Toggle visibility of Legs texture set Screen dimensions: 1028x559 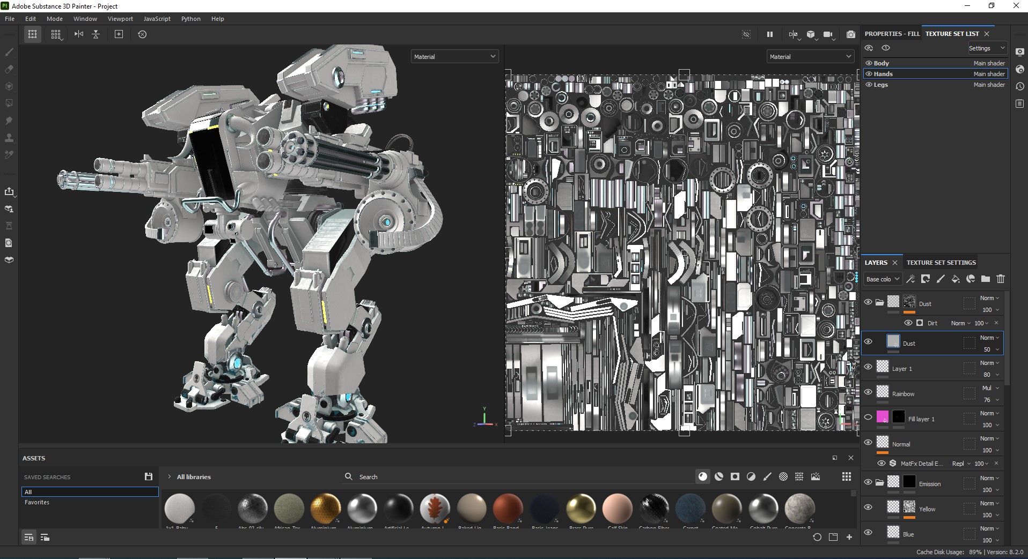[869, 85]
